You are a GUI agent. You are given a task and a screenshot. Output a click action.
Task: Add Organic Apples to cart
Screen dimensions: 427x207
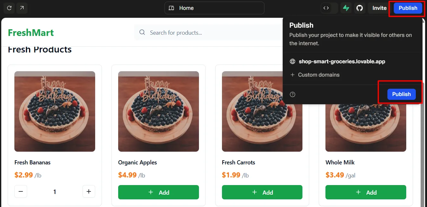pos(158,192)
